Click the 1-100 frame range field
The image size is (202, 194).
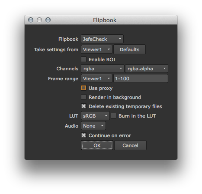pos(141,79)
